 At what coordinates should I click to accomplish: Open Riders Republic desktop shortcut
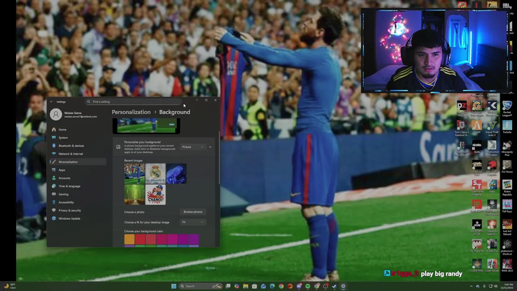click(507, 188)
